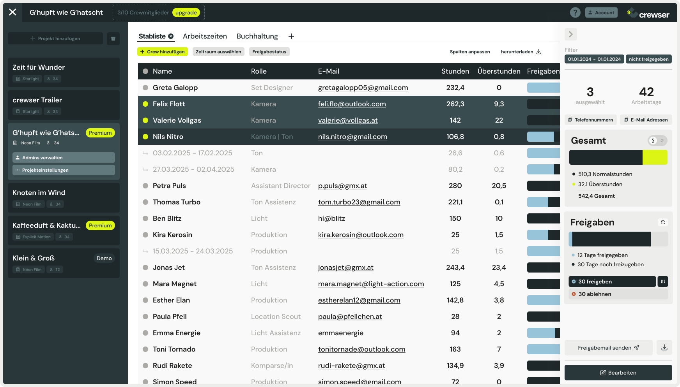
Task: Open the Account menu
Action: click(602, 12)
